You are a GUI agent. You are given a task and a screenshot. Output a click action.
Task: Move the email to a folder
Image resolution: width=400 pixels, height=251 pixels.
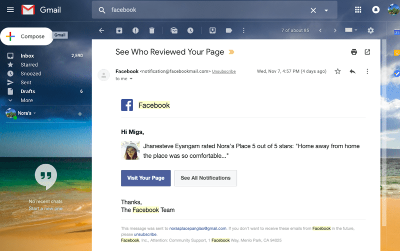click(212, 31)
